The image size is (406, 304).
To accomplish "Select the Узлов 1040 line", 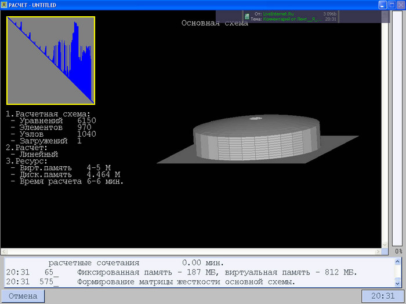I will click(53, 134).
